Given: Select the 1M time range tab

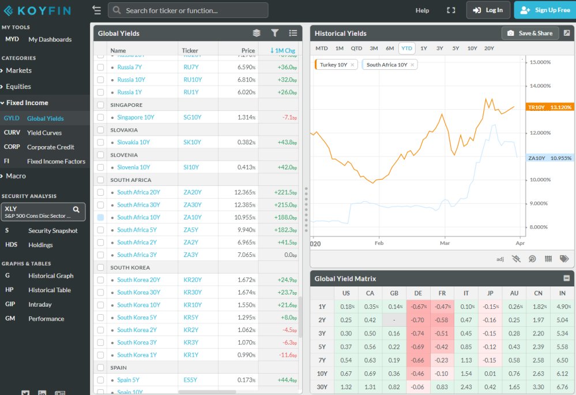Looking at the screenshot, I should [x=339, y=48].
